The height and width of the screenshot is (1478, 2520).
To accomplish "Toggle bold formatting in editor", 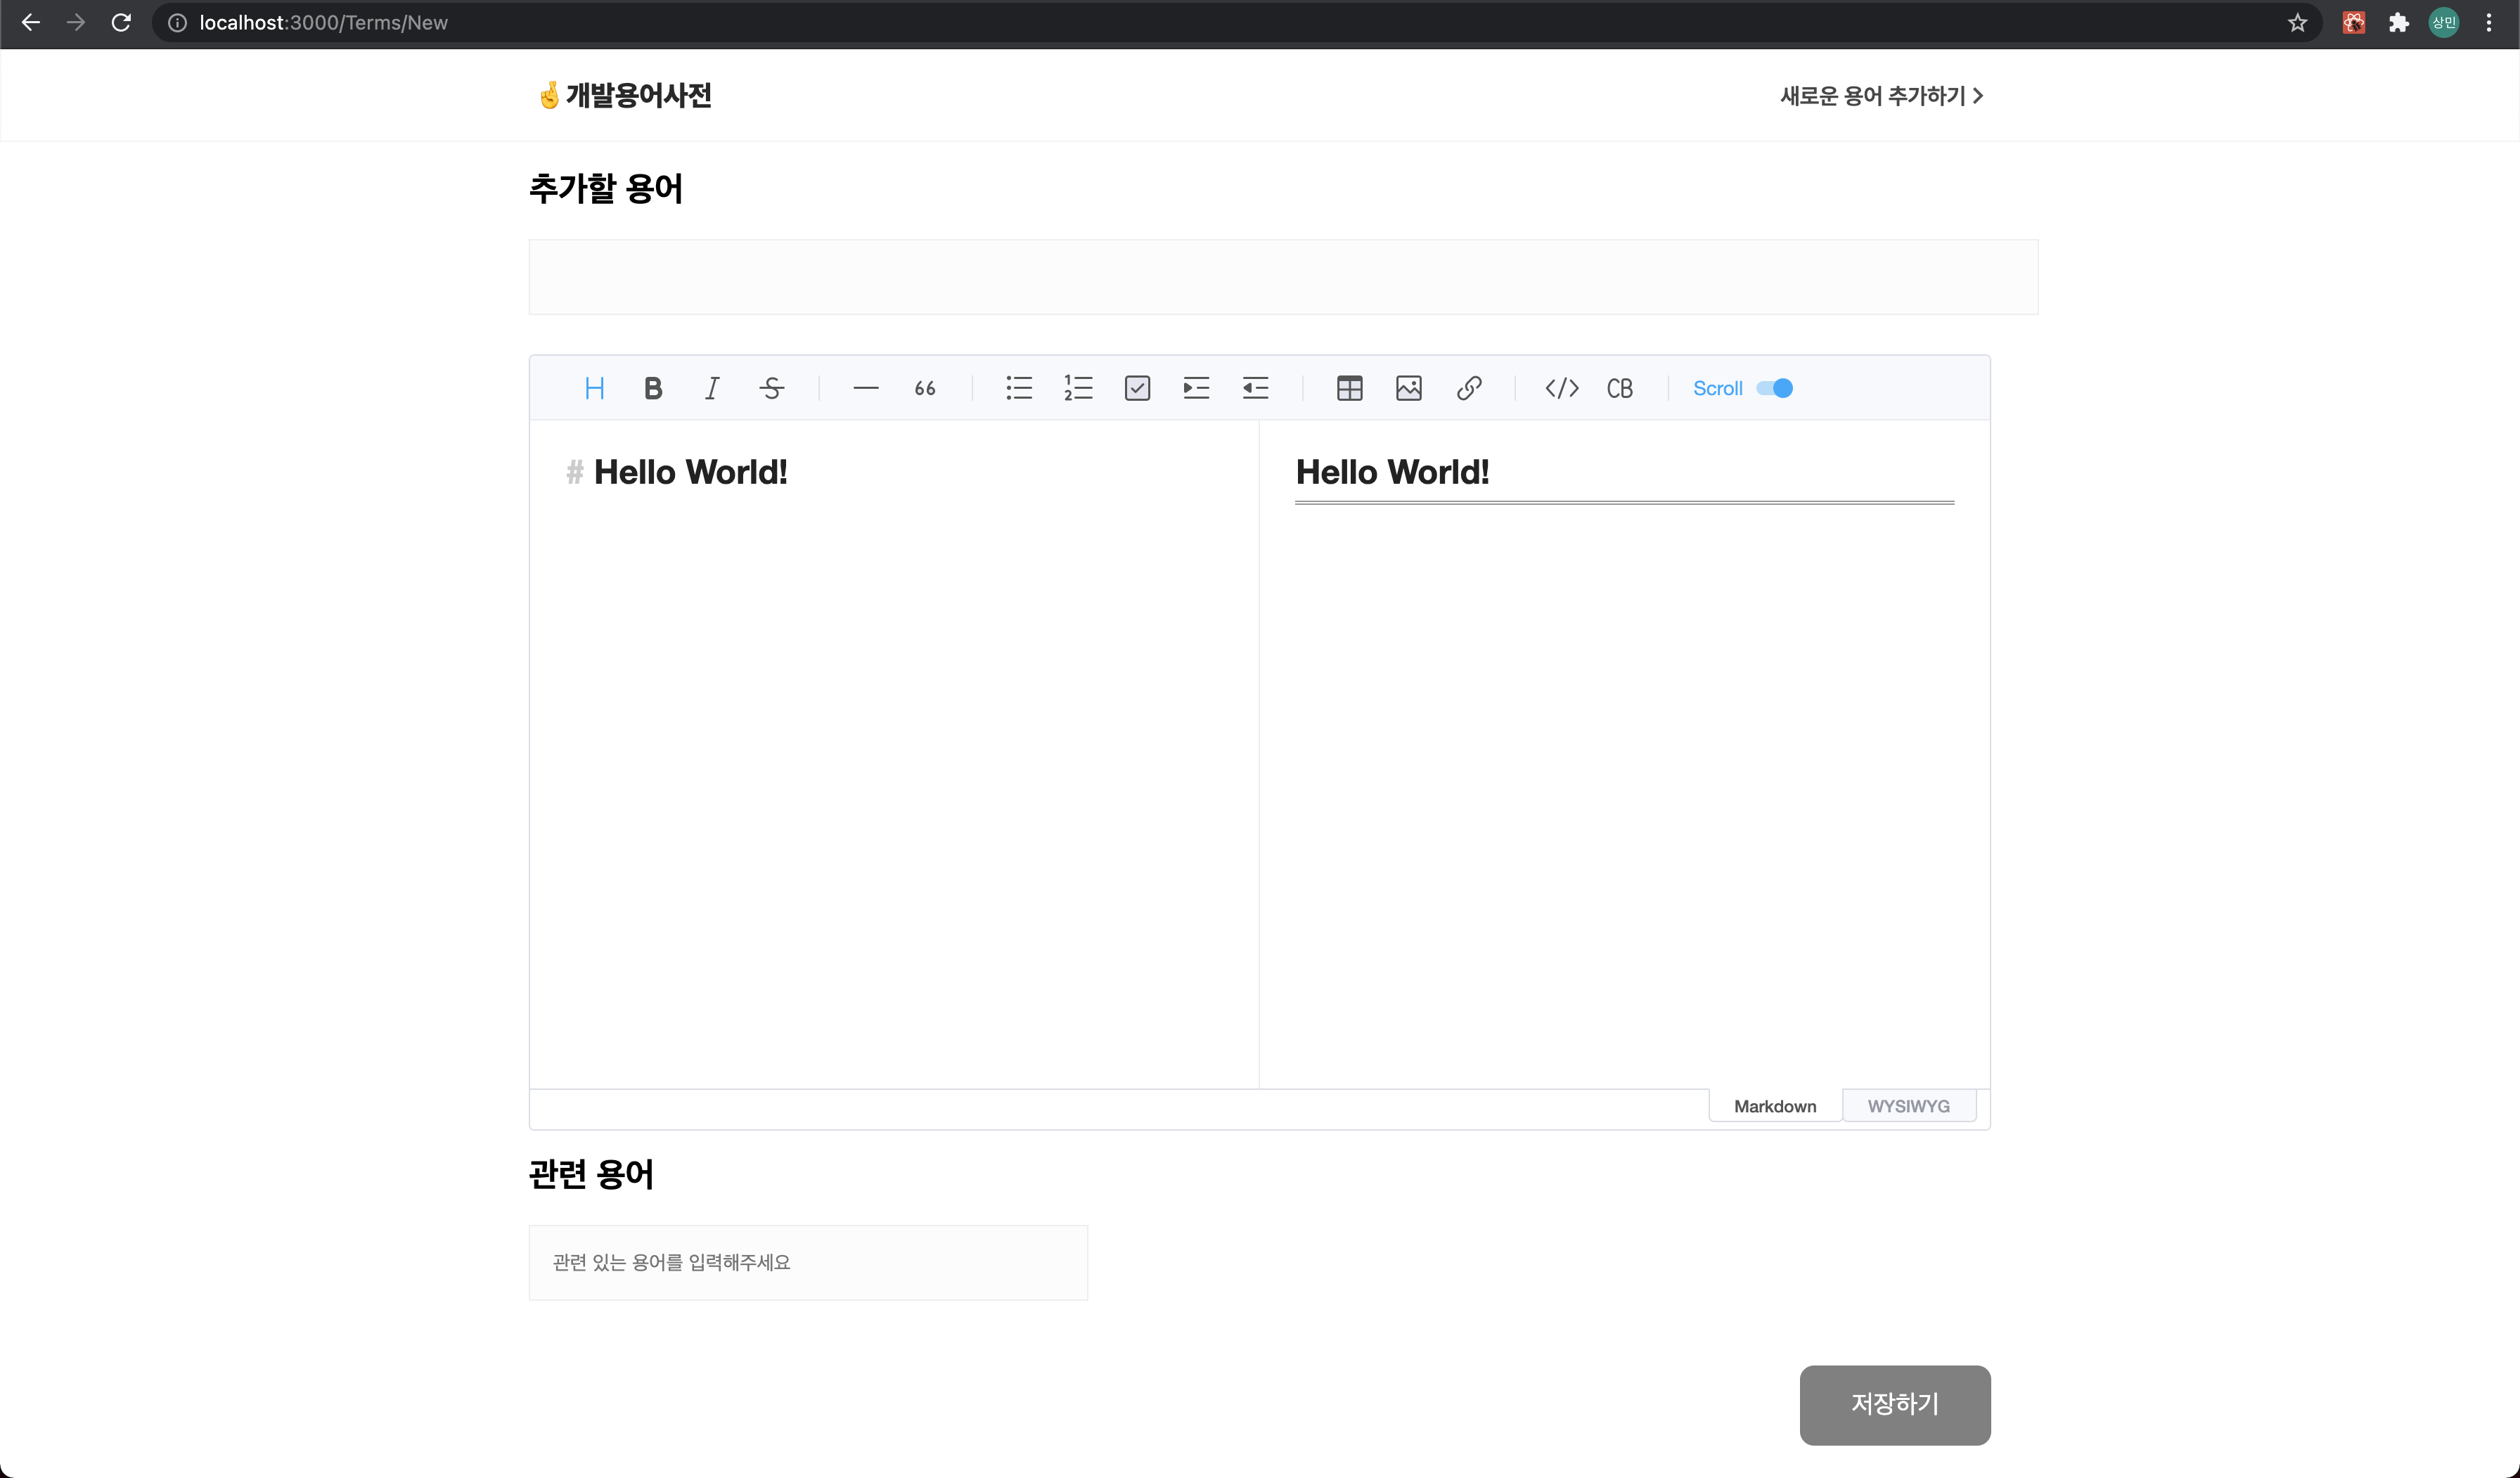I will (x=653, y=388).
